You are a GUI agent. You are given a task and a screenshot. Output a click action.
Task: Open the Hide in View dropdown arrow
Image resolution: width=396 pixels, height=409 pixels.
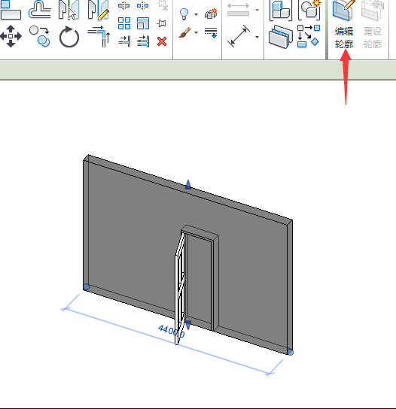196,14
